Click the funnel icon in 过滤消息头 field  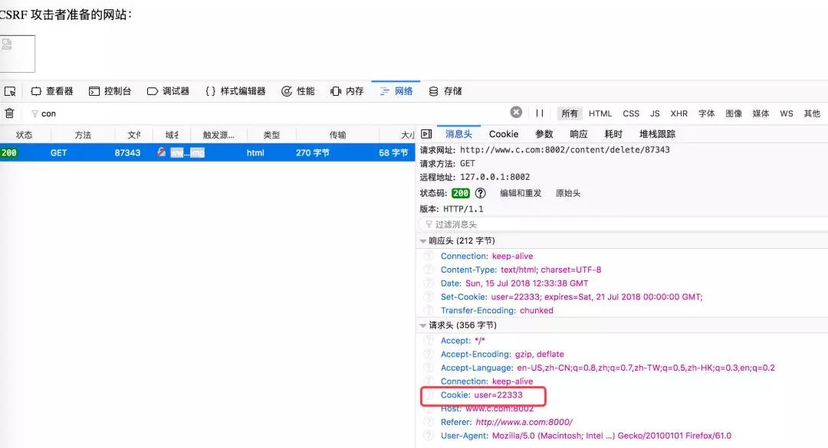429,224
